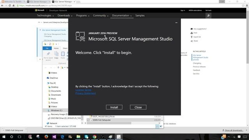This screenshot has height=140, width=249.
Task: Select Downloads folder in Explorer tree
Action: (54, 95)
